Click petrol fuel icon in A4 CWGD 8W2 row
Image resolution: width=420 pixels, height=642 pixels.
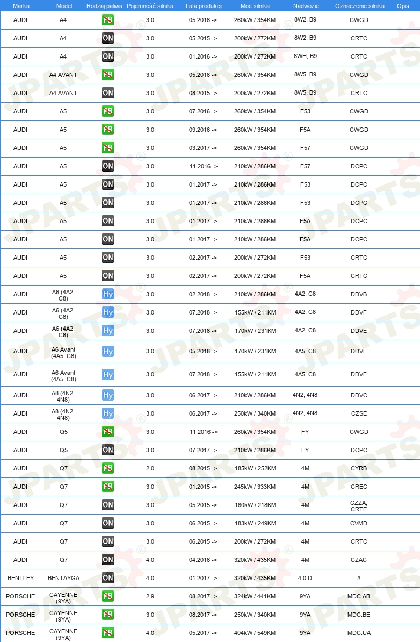pos(108,20)
